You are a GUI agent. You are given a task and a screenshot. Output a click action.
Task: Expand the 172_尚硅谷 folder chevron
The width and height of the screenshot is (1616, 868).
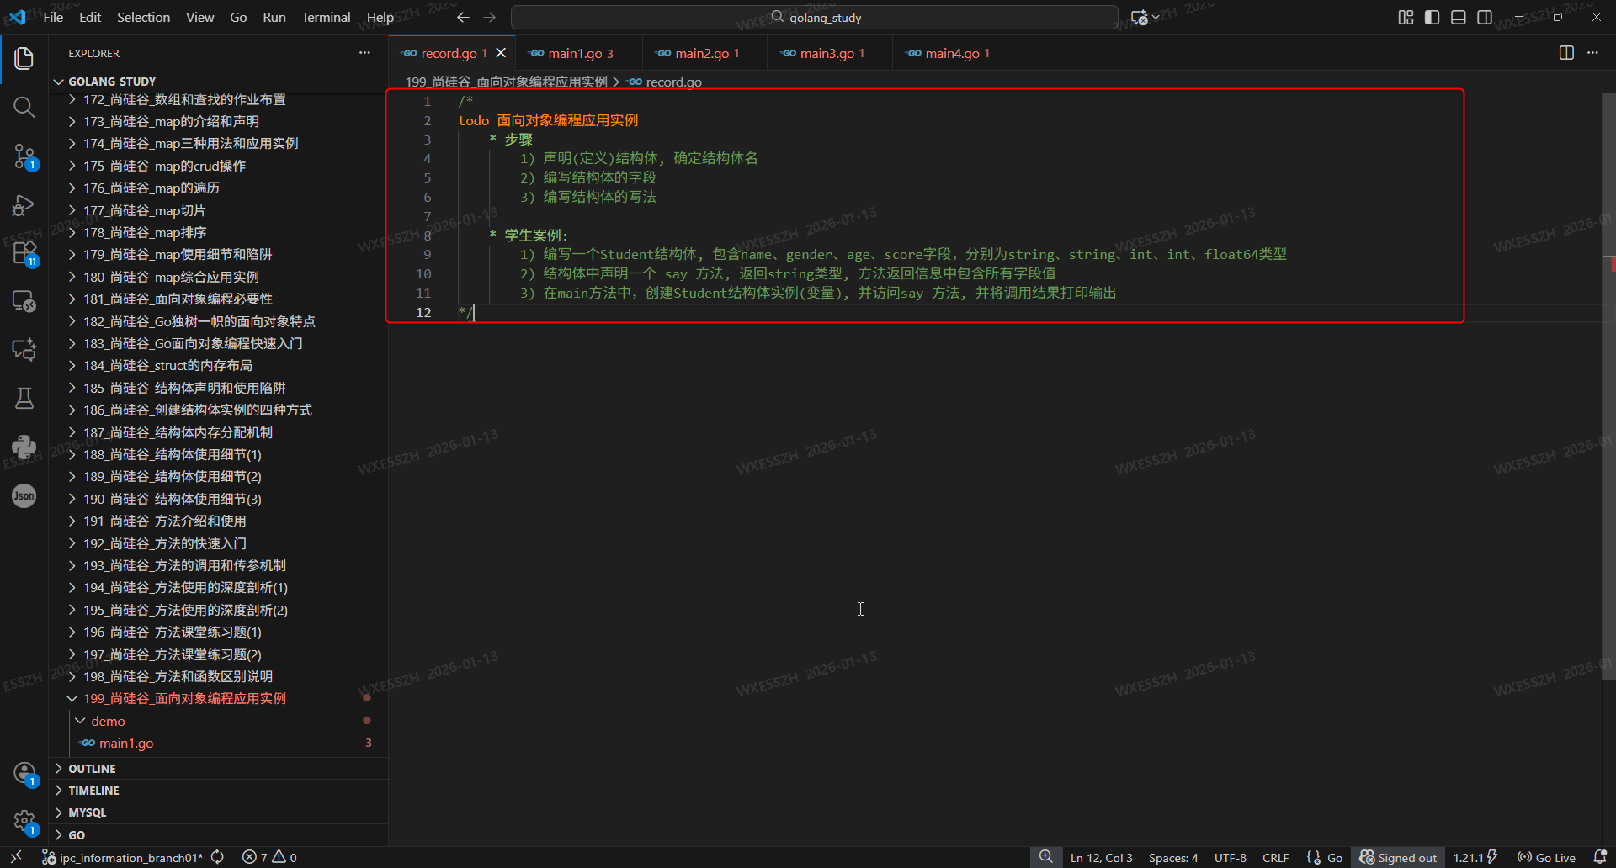tap(72, 100)
